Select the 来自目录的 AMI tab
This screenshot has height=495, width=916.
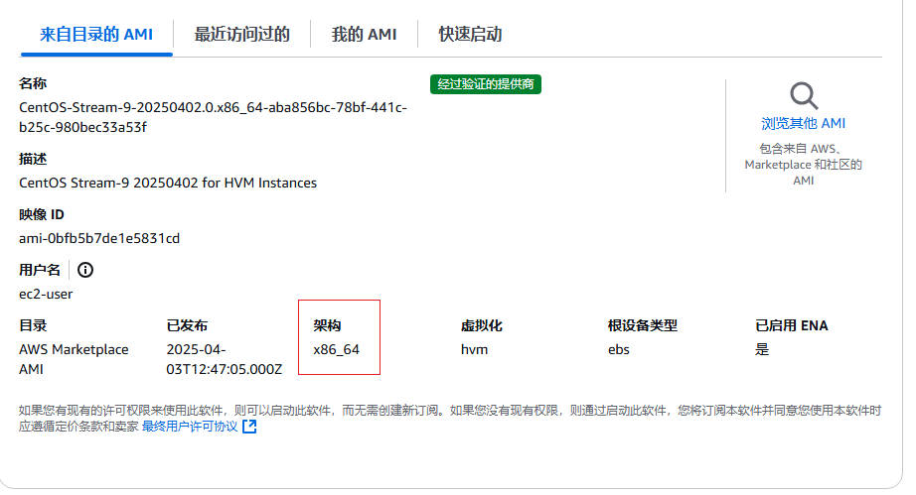pyautogui.click(x=96, y=35)
